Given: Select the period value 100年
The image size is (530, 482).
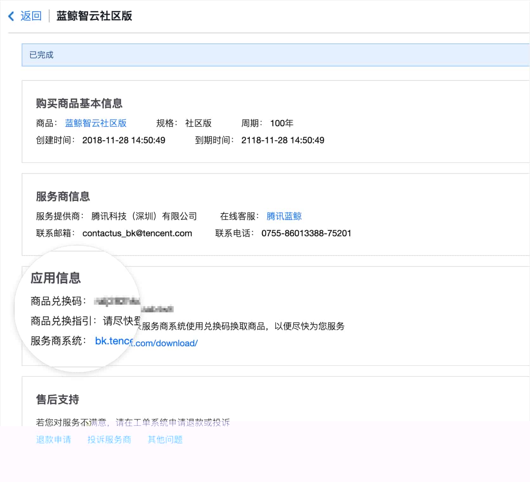Looking at the screenshot, I should click(282, 123).
